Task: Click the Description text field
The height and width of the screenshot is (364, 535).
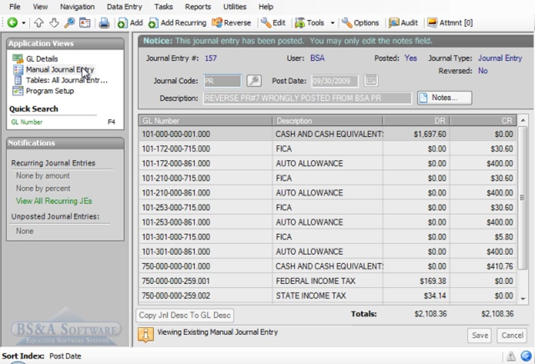Action: (308, 98)
